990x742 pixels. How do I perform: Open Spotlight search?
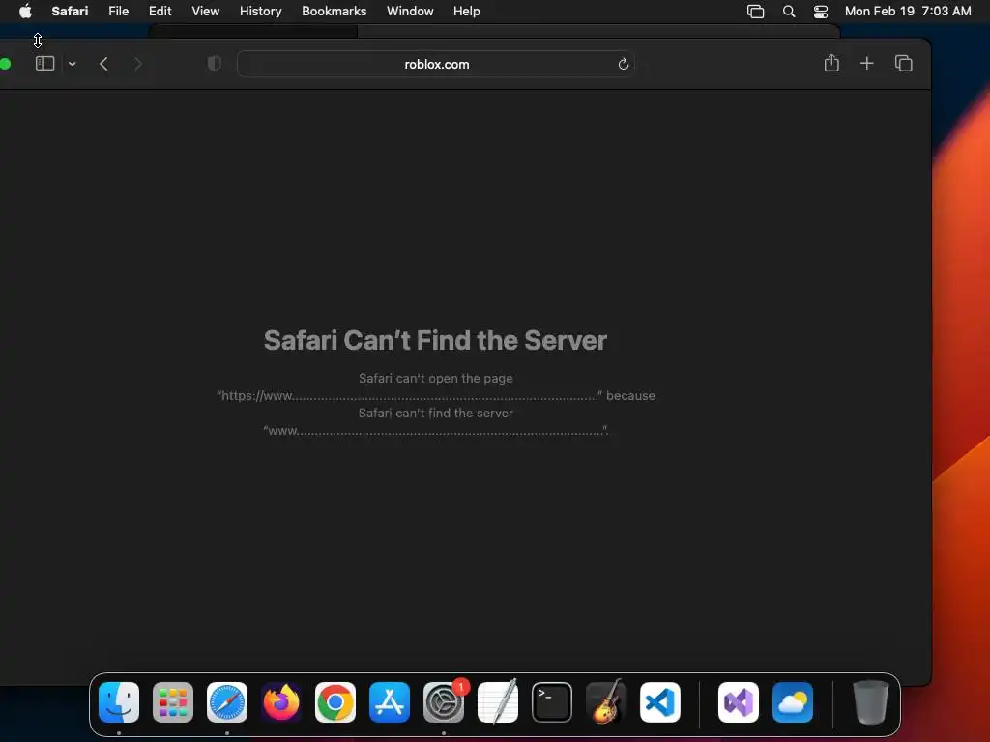(789, 12)
